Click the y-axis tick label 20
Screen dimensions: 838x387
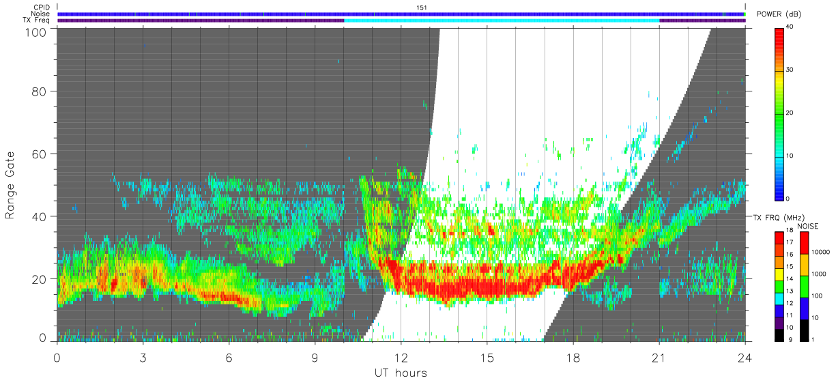click(x=40, y=278)
